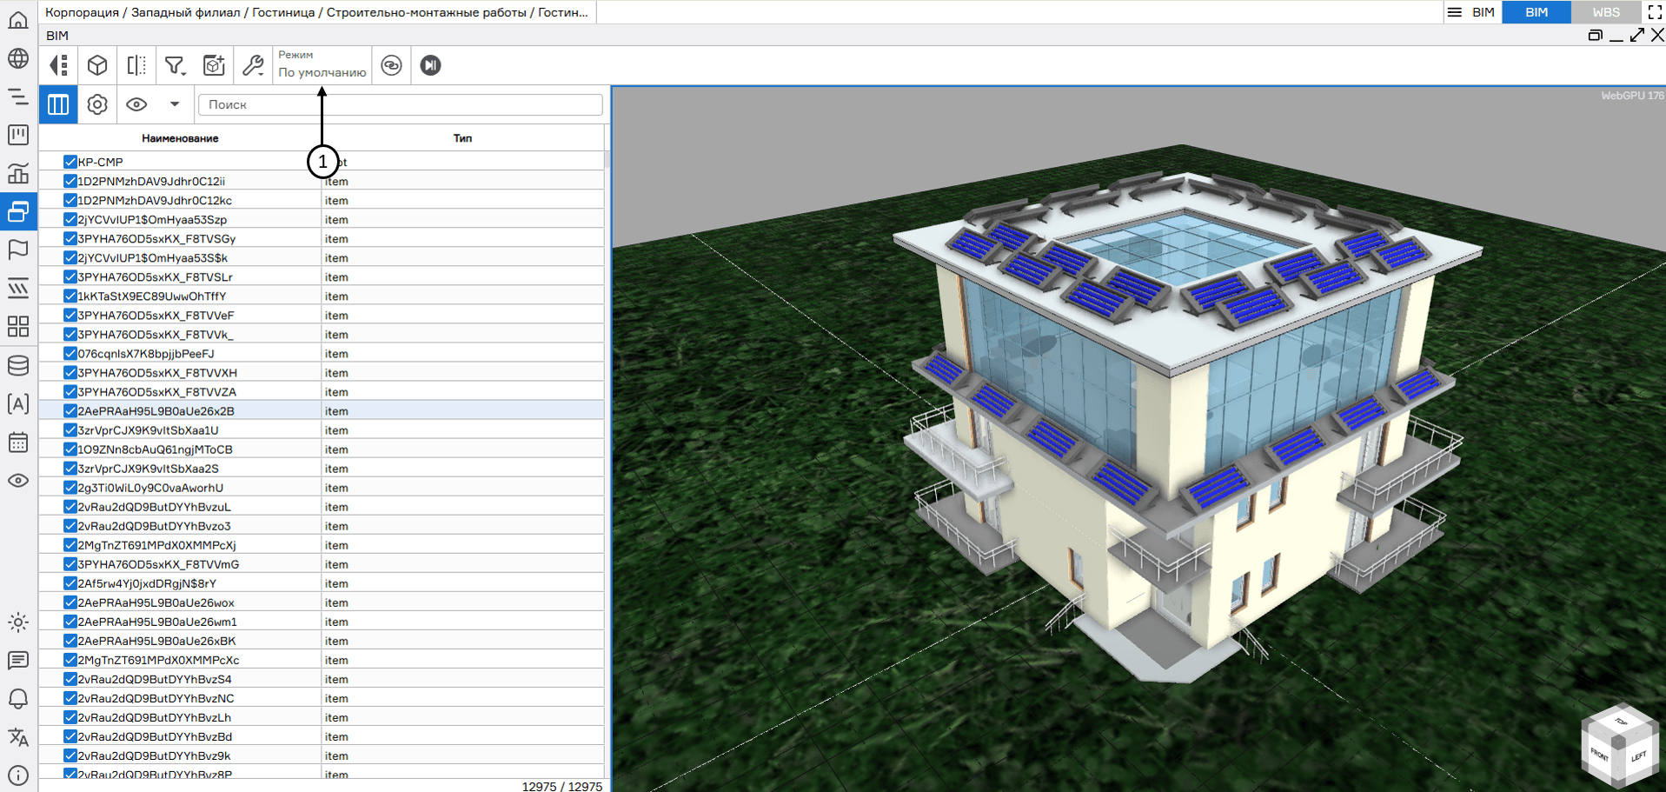Toggle the column layout icon
Screen dimensions: 1666x792
tap(58, 104)
